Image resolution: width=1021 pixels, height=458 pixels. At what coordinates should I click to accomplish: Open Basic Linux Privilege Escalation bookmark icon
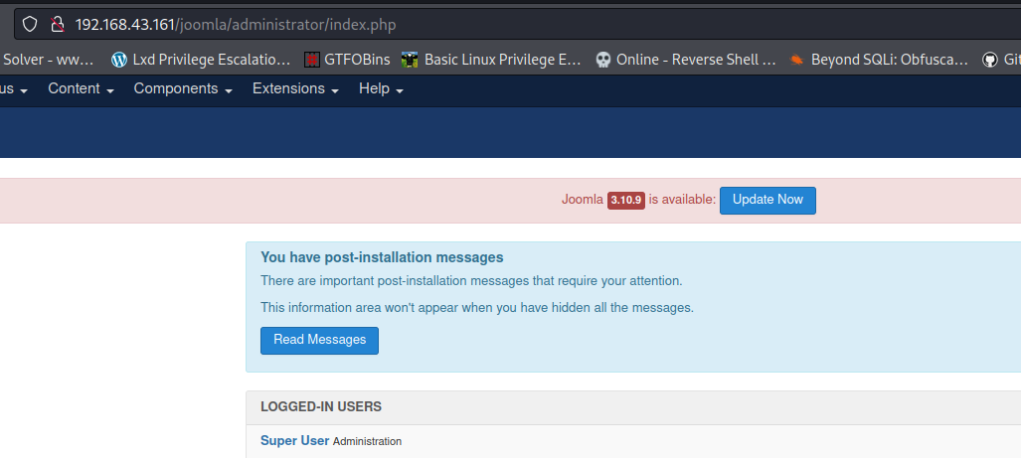[x=410, y=60]
